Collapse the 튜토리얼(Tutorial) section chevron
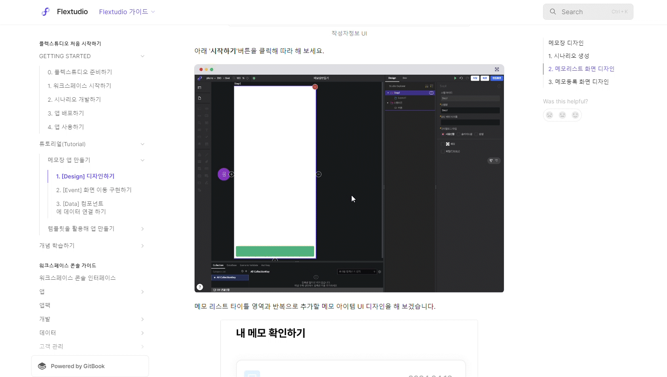The width and height of the screenshot is (667, 377). (142, 144)
